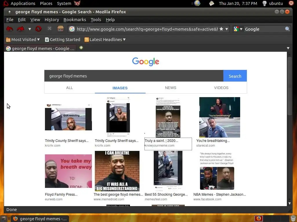The width and height of the screenshot is (297, 222).
Task: Open the memesfeel.com result link
Action: (156, 199)
